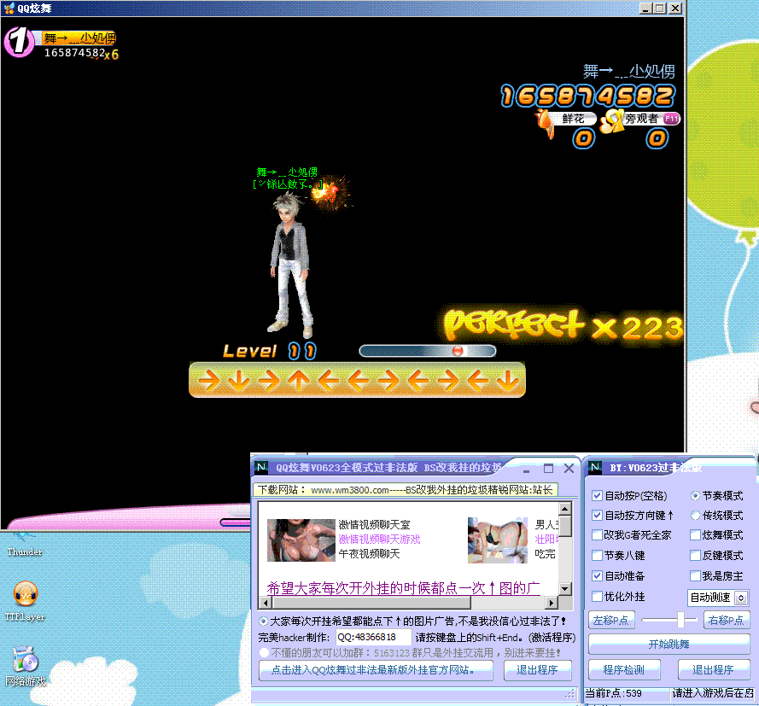759x706 pixels.
Task: Click 退出程序 in the BY:V0623 panel
Action: pyautogui.click(x=714, y=669)
